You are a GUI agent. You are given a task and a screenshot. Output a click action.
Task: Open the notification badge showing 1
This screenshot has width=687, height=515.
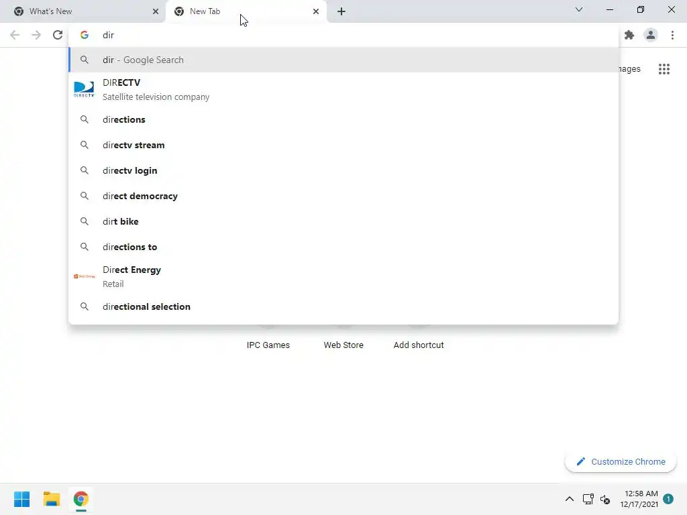pyautogui.click(x=668, y=499)
